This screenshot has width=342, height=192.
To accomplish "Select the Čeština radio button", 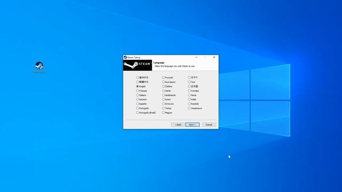I will (164, 86).
